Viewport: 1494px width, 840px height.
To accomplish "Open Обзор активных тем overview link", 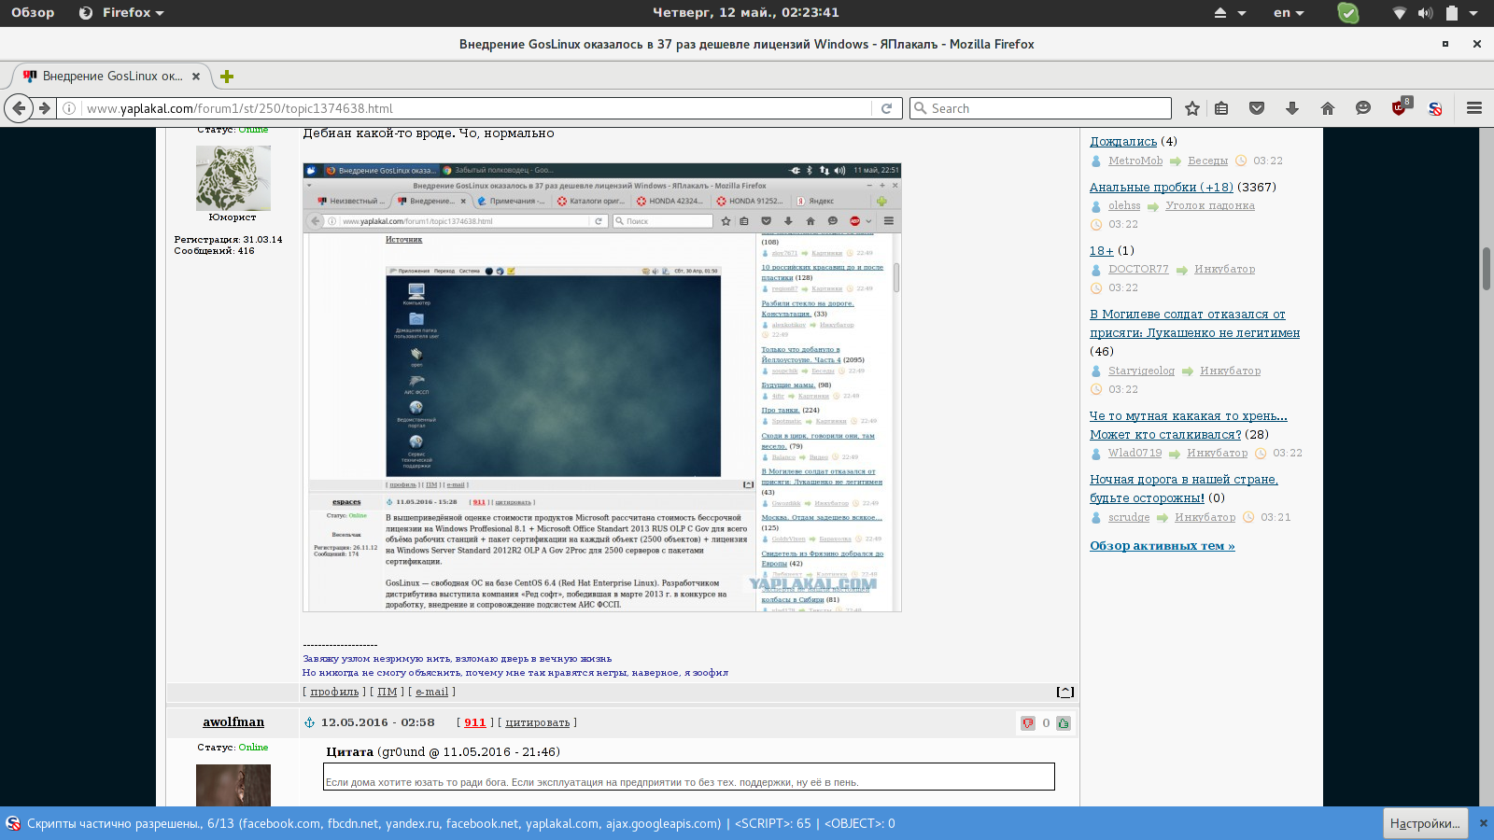I will coord(1162,545).
